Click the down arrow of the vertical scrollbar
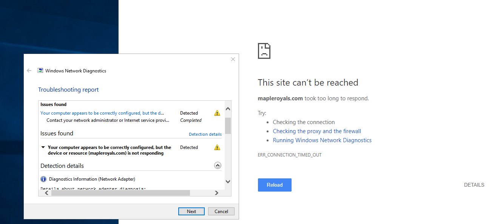Viewport: 494px width, 224px height. (x=228, y=181)
